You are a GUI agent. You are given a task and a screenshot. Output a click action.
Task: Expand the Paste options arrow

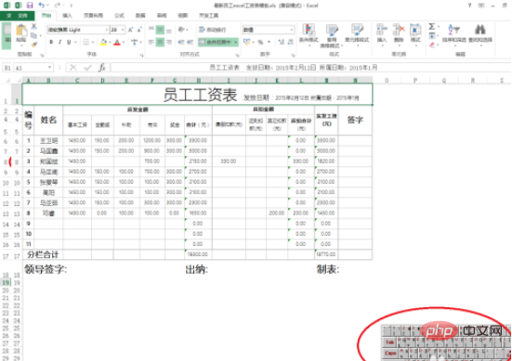[21, 45]
